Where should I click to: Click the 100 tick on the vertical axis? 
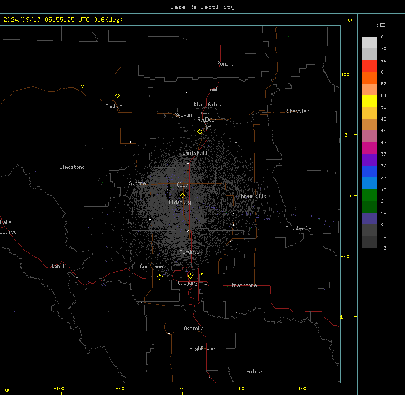345,74
